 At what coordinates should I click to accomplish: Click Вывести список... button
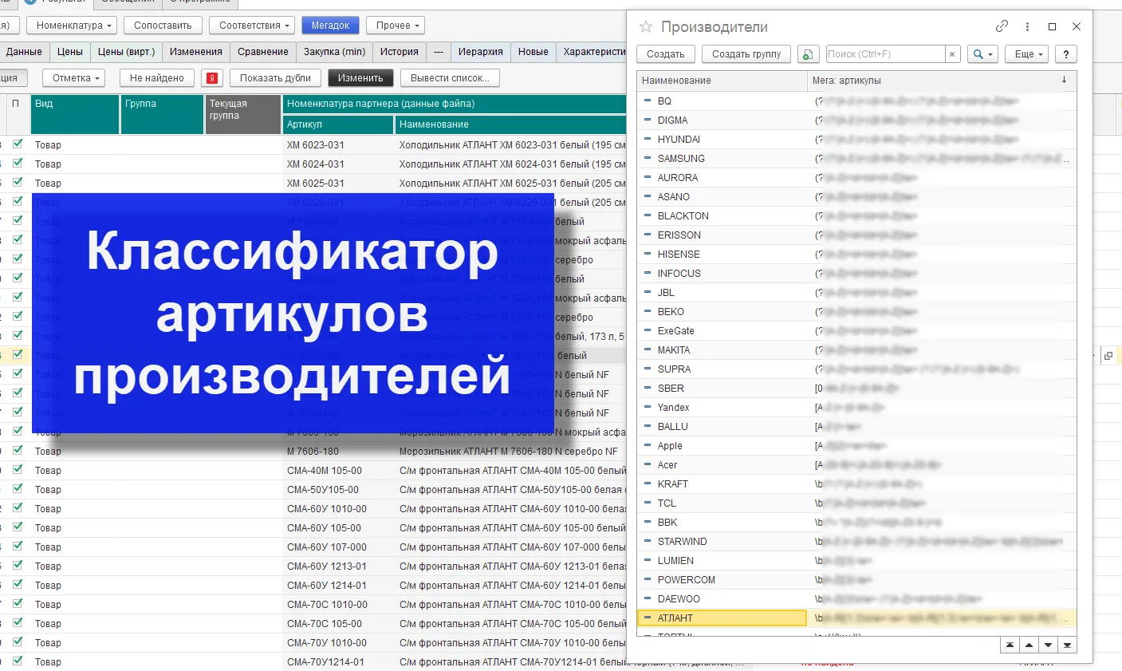(x=450, y=78)
